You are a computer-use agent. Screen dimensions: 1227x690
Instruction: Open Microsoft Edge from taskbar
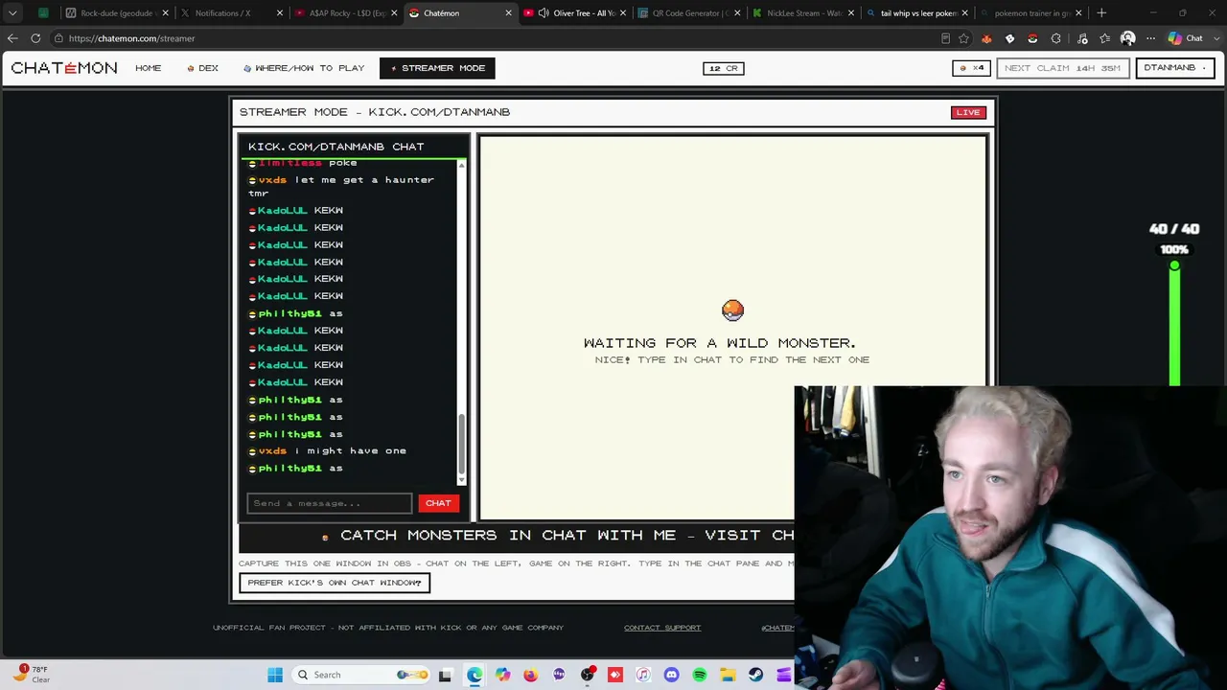[x=475, y=675]
